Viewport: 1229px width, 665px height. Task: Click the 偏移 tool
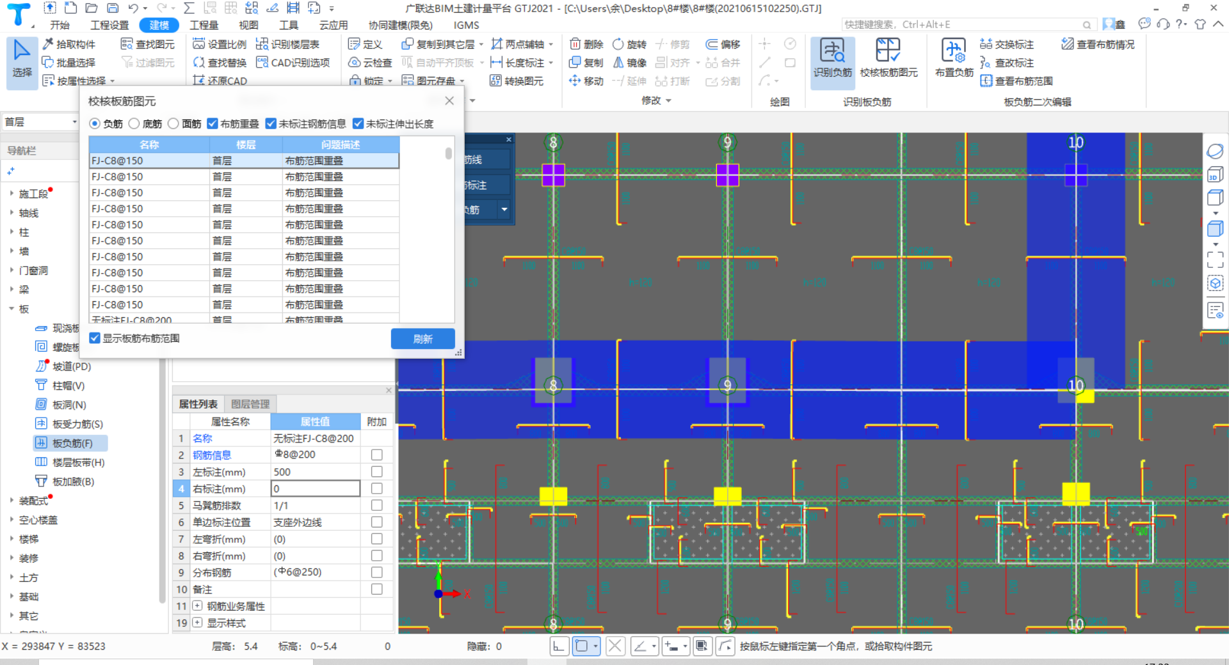click(x=723, y=44)
